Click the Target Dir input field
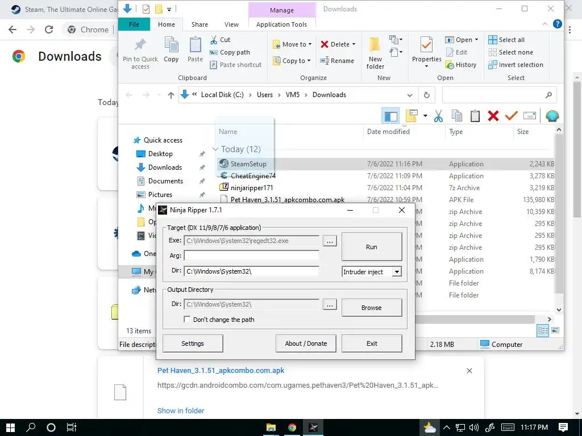The height and width of the screenshot is (436, 582). click(251, 271)
